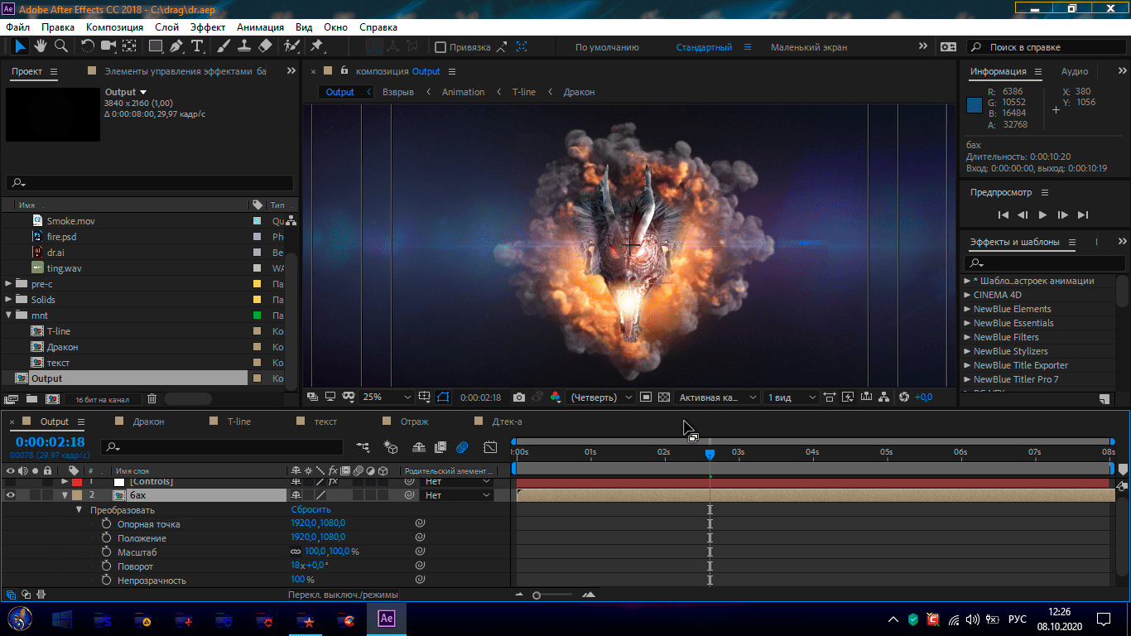This screenshot has width=1131, height=636.
Task: Jump to the first frame in preview
Action: point(1003,215)
